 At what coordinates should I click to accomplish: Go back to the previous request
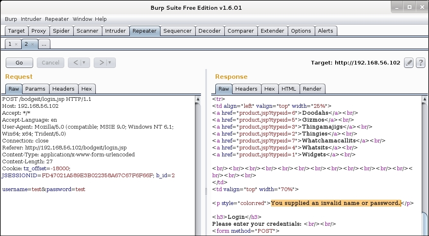click(75, 62)
